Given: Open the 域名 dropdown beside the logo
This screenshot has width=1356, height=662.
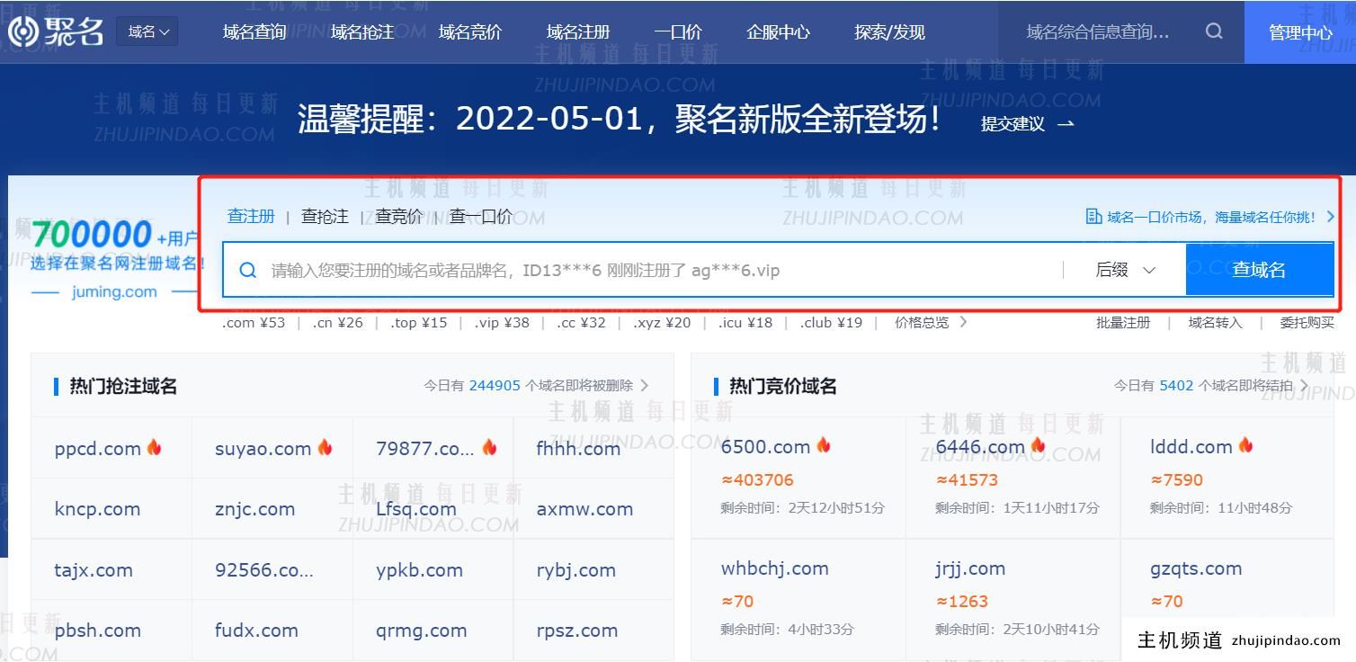Looking at the screenshot, I should [147, 31].
